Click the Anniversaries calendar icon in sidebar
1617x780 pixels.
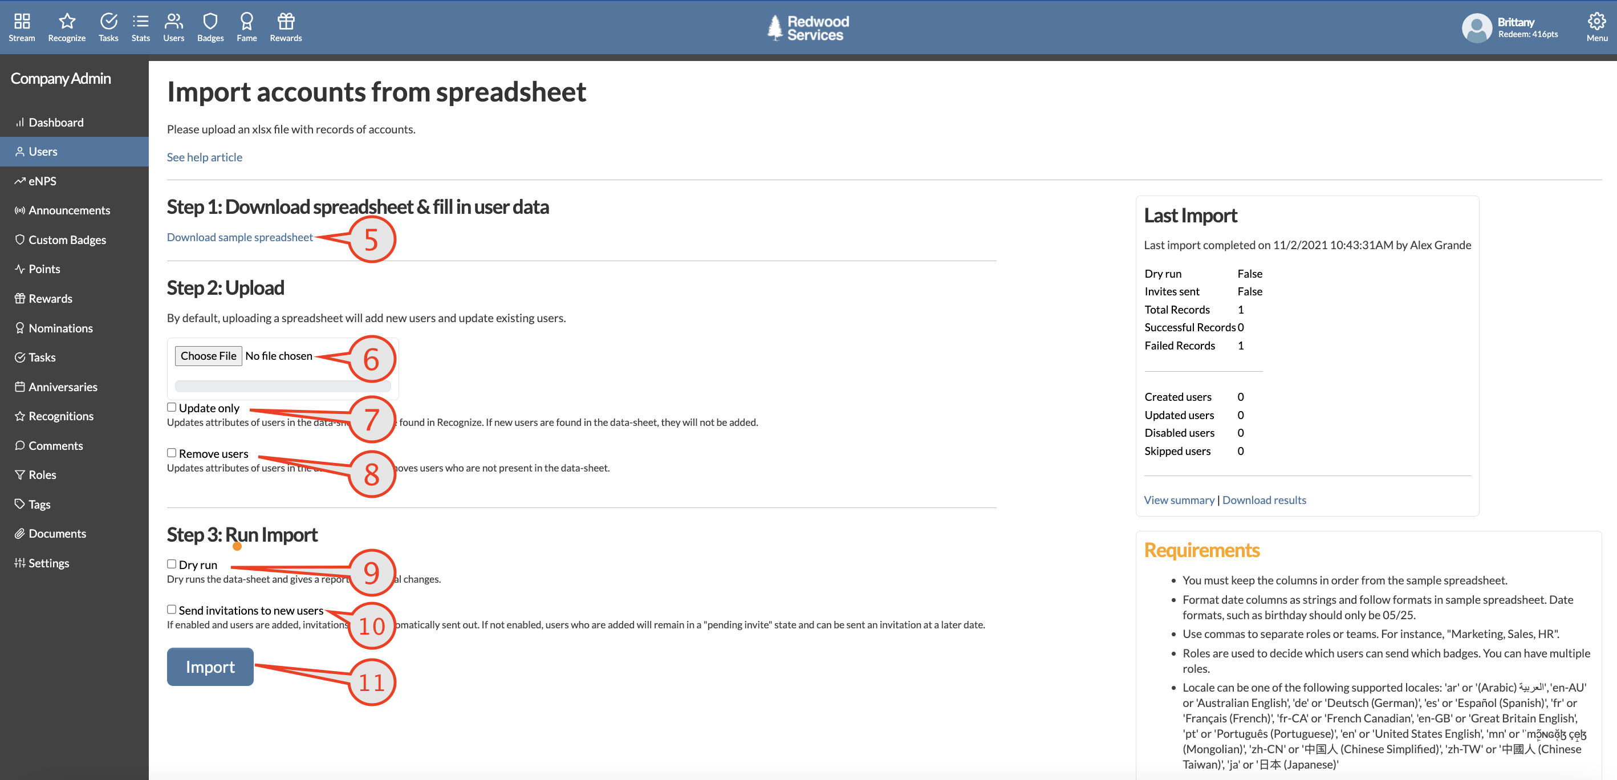(x=20, y=387)
